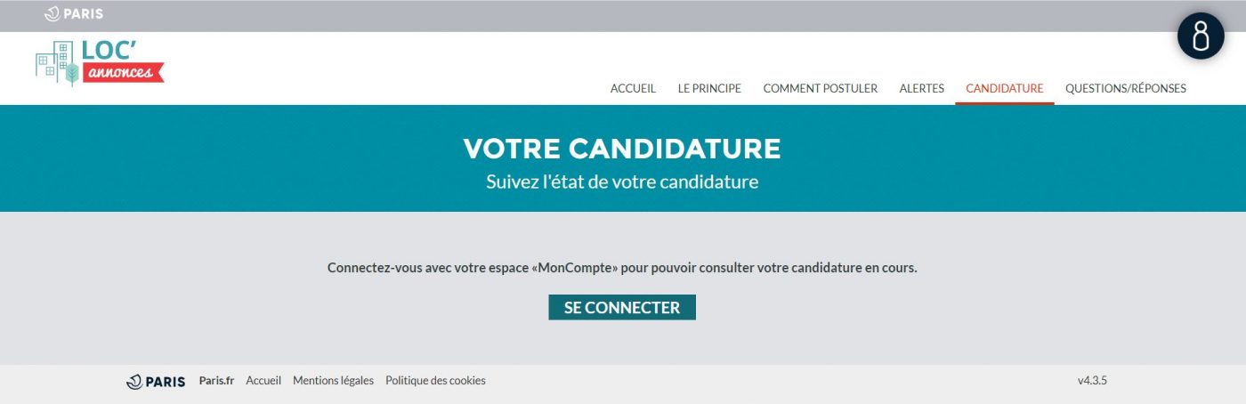The width and height of the screenshot is (1246, 404).
Task: Open QUESTIONS/RÉPONSES from the navigation bar
Action: [x=1126, y=88]
